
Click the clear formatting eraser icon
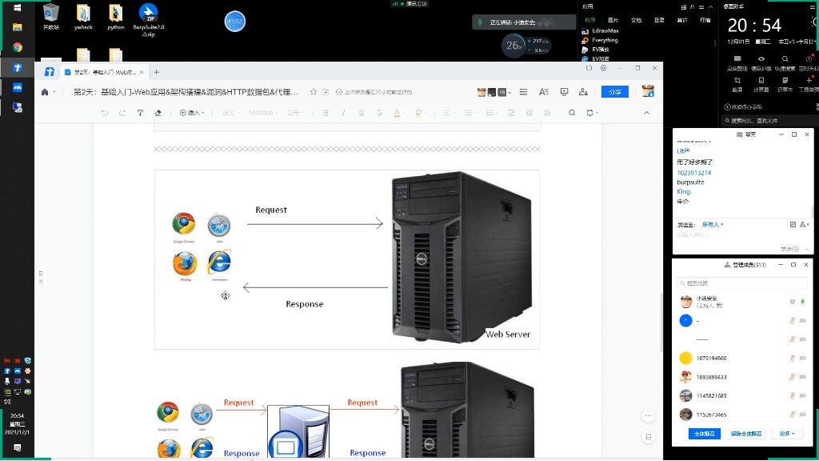(x=158, y=113)
